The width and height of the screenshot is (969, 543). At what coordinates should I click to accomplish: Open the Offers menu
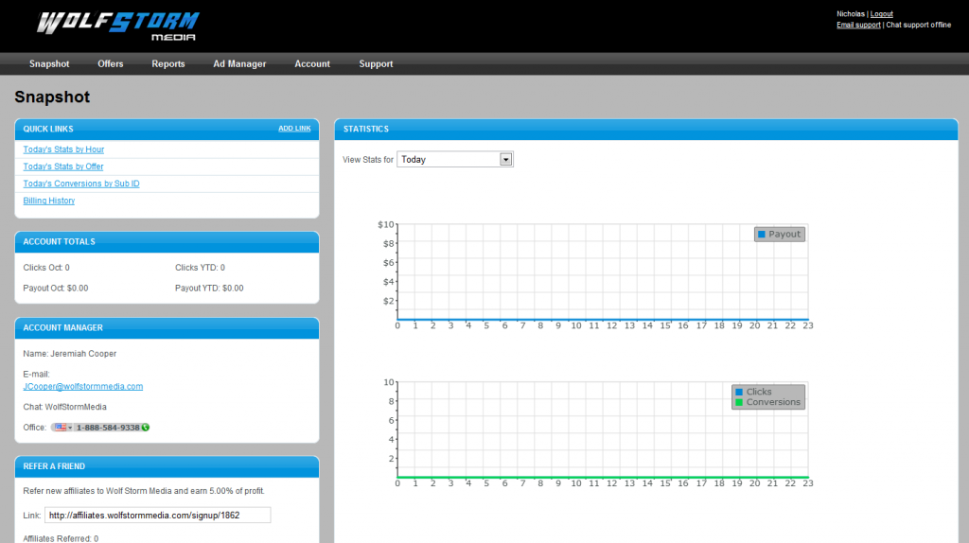111,64
